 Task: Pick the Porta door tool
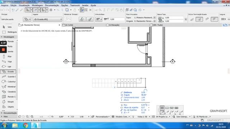10,47
